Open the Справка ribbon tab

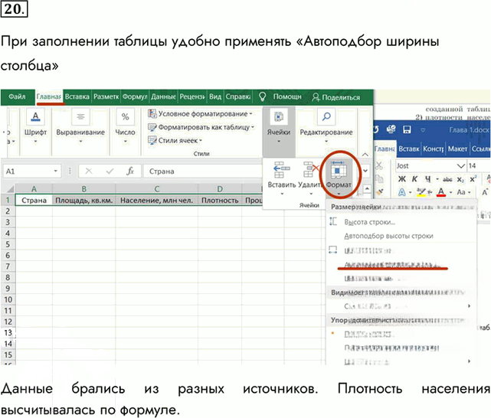coord(238,96)
